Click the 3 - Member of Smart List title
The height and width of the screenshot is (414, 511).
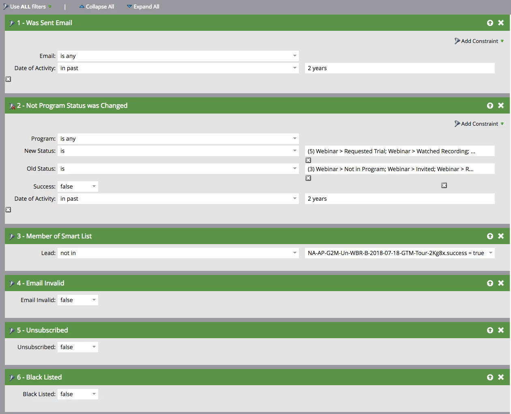tap(54, 236)
